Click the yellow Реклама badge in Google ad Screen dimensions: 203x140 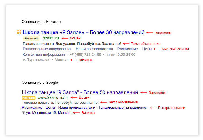point(29,97)
